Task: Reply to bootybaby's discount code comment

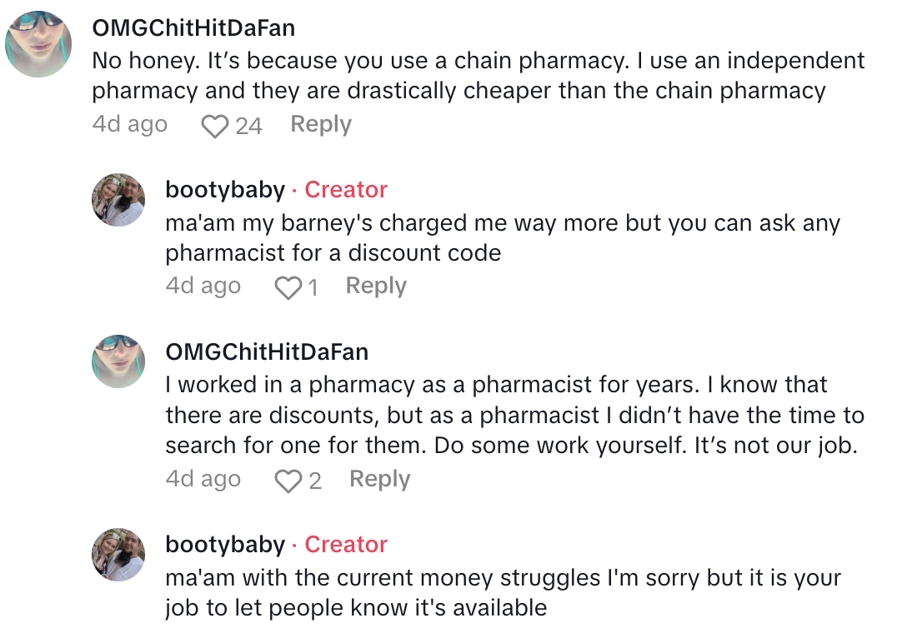Action: [x=376, y=287]
